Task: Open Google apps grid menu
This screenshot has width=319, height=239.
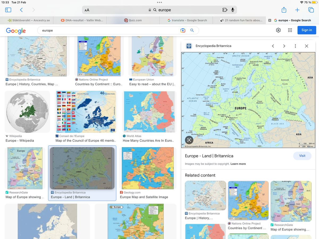Action: coord(290,30)
